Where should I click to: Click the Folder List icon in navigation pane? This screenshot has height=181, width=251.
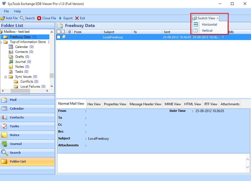coord(4,161)
